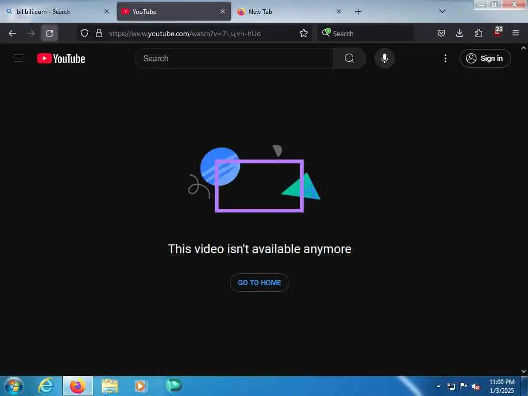Viewport: 528px width, 396px height.
Task: Click the Firefox taskbar icon
Action: (x=78, y=386)
